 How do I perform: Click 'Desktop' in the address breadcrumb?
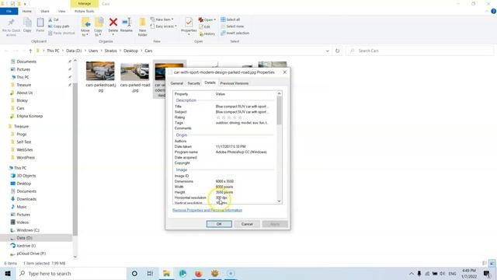coord(130,51)
